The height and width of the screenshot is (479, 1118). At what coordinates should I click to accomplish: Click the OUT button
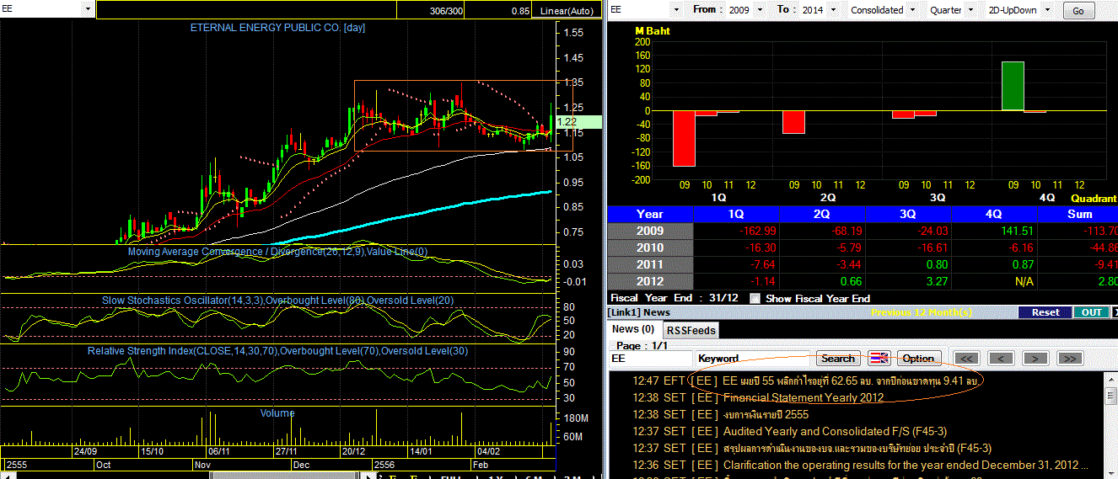(1091, 312)
